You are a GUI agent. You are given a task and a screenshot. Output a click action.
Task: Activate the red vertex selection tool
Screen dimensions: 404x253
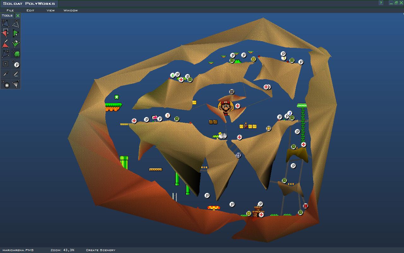pos(5,33)
